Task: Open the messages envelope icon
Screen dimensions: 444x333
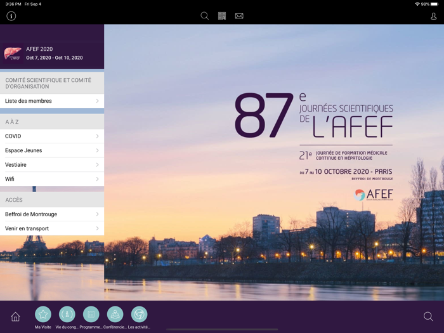Action: coord(239,16)
